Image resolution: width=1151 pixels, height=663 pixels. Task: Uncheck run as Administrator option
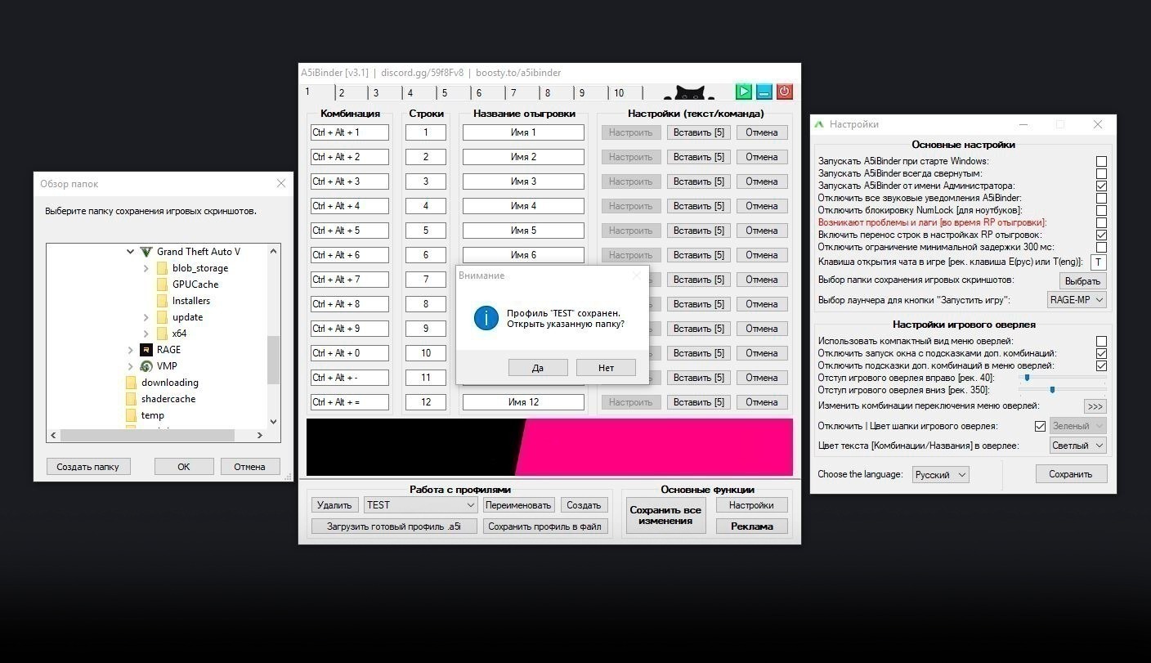pyautogui.click(x=1101, y=186)
